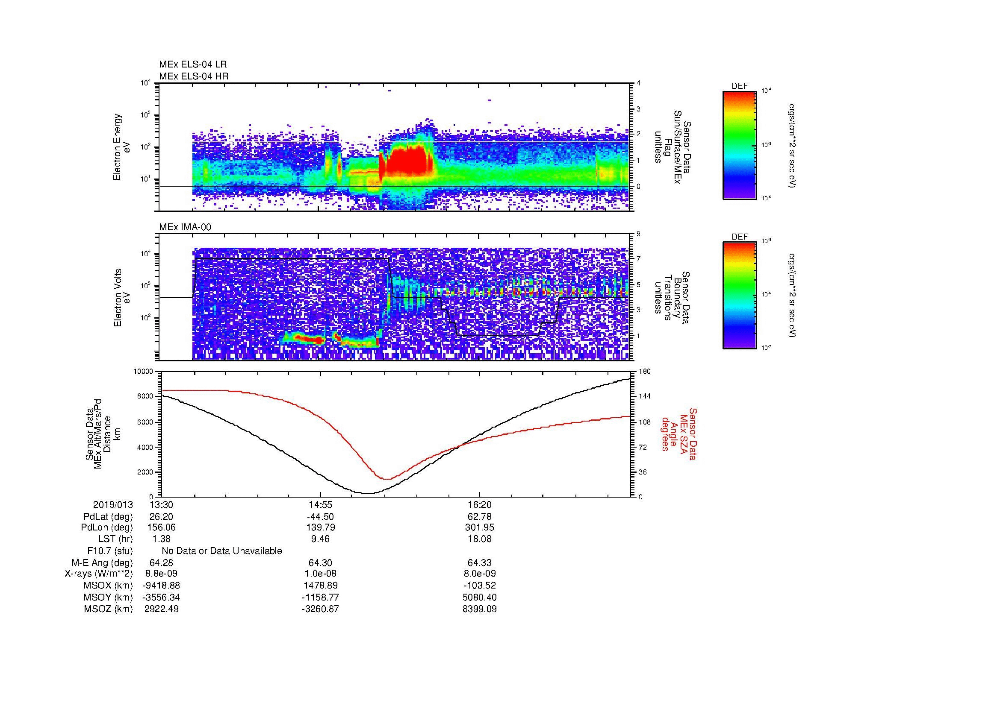Click the 'PdLon (deg)' row label
Viewport: 1000px width, 706px height.
107,527
